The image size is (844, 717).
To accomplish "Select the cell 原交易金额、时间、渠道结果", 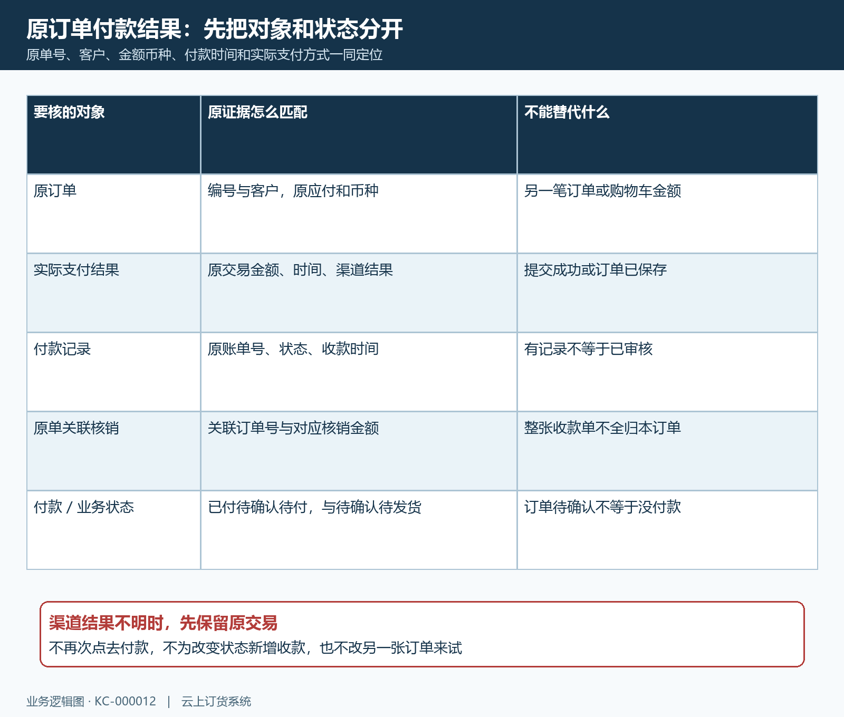I will pos(359,293).
